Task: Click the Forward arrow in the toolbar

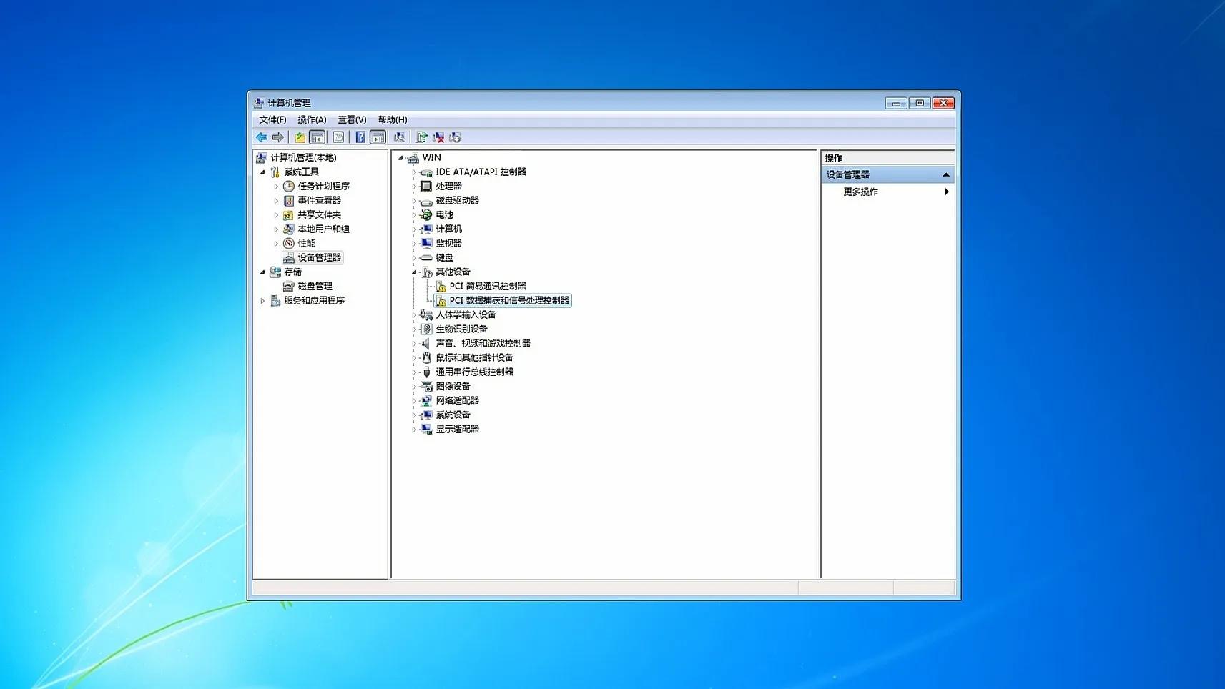Action: (x=278, y=137)
